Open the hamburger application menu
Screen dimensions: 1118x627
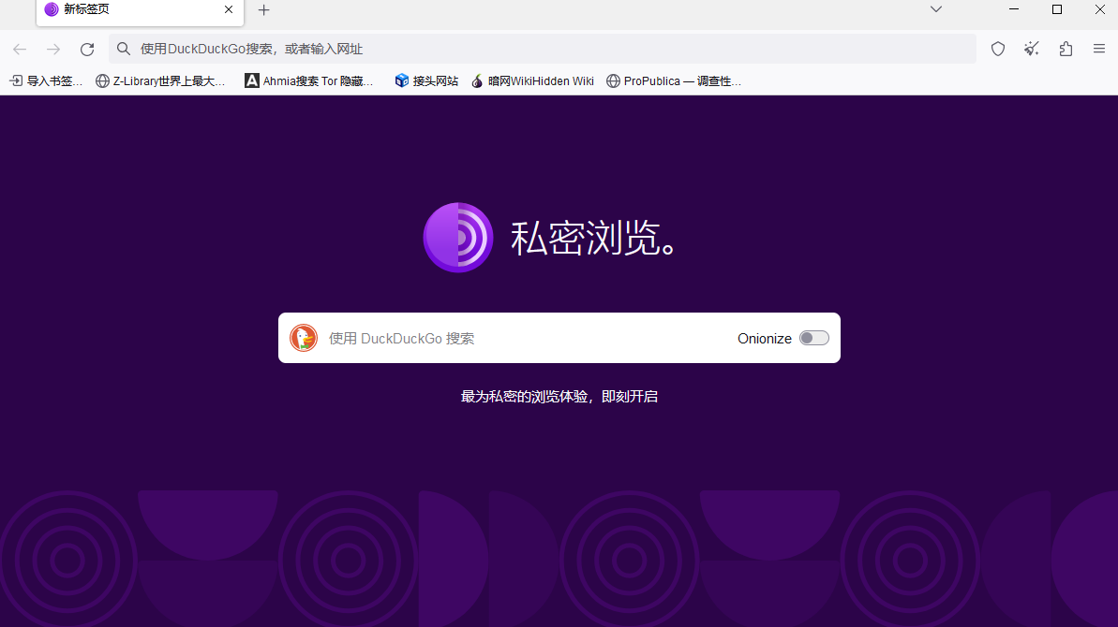click(1098, 49)
